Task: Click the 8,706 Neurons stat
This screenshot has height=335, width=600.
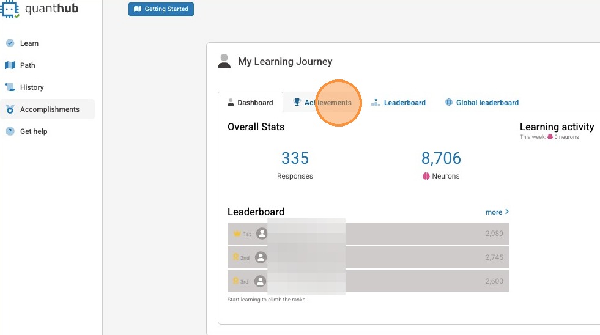Action: 441,159
